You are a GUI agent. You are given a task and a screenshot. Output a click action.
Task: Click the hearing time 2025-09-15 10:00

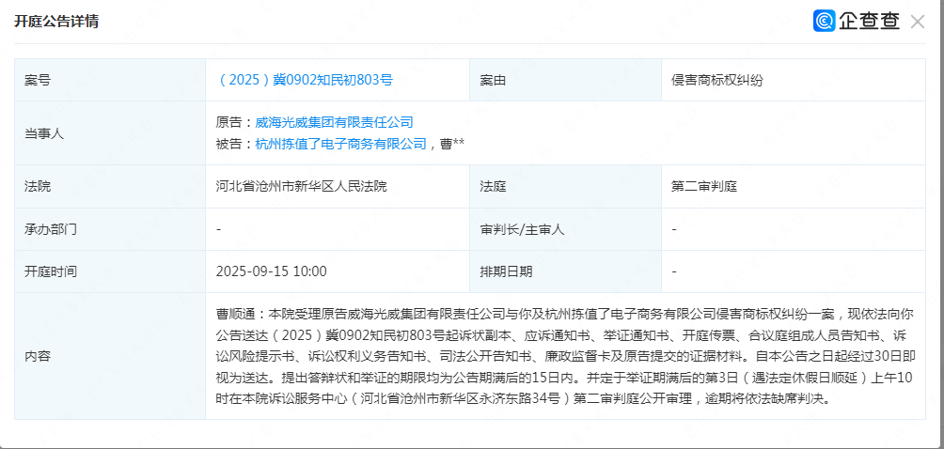[x=272, y=271]
